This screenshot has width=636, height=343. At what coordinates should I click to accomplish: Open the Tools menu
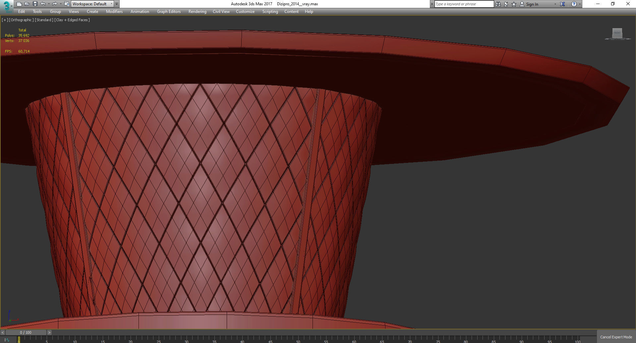point(37,12)
